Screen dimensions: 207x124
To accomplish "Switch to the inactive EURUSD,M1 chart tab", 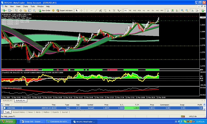I will pyautogui.click(x=8, y=101).
